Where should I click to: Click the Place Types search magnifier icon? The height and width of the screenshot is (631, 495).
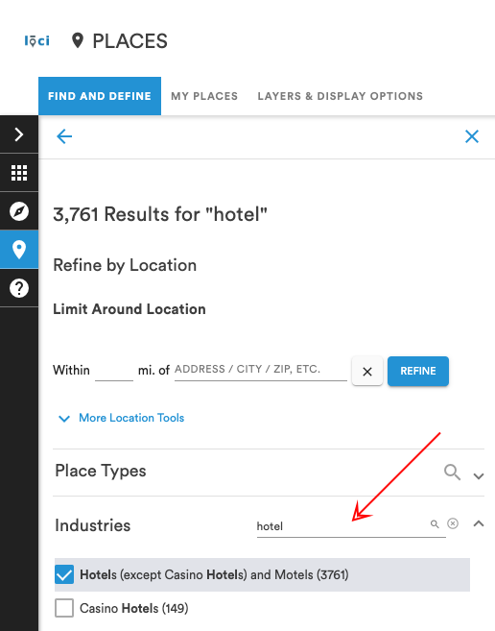pos(452,472)
